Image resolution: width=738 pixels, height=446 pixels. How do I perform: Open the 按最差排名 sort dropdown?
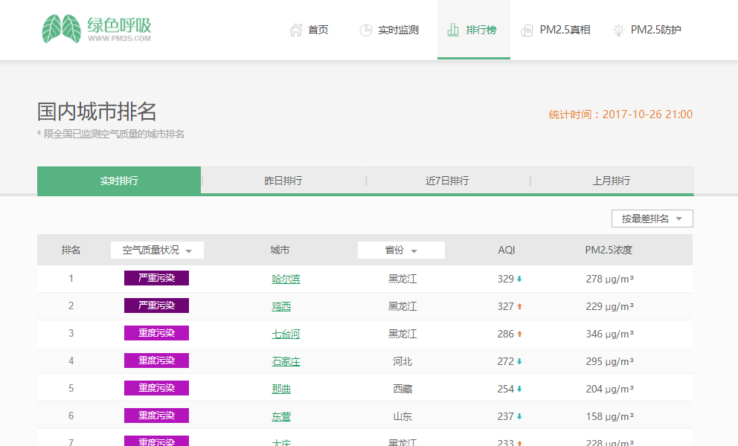[652, 219]
